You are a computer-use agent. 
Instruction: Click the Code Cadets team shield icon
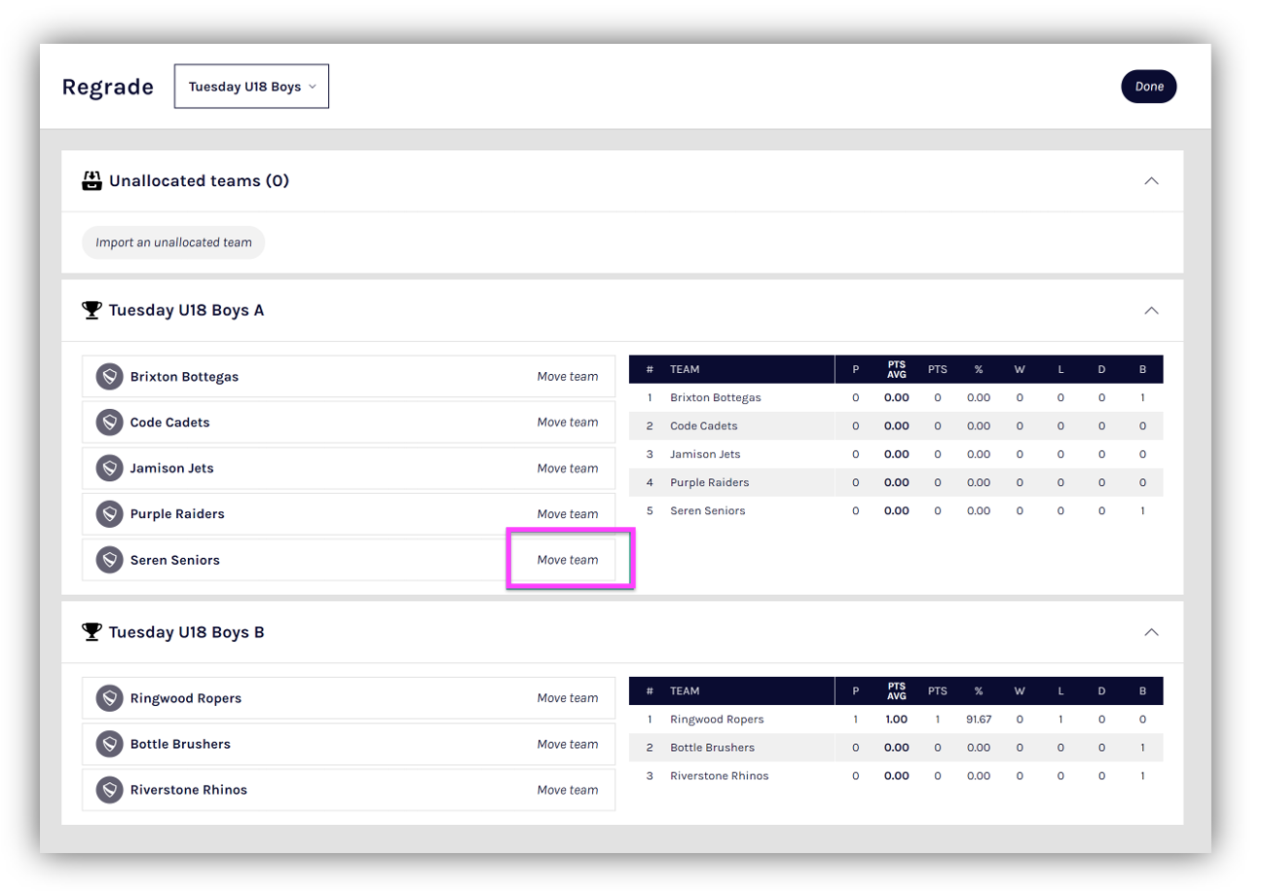point(109,423)
